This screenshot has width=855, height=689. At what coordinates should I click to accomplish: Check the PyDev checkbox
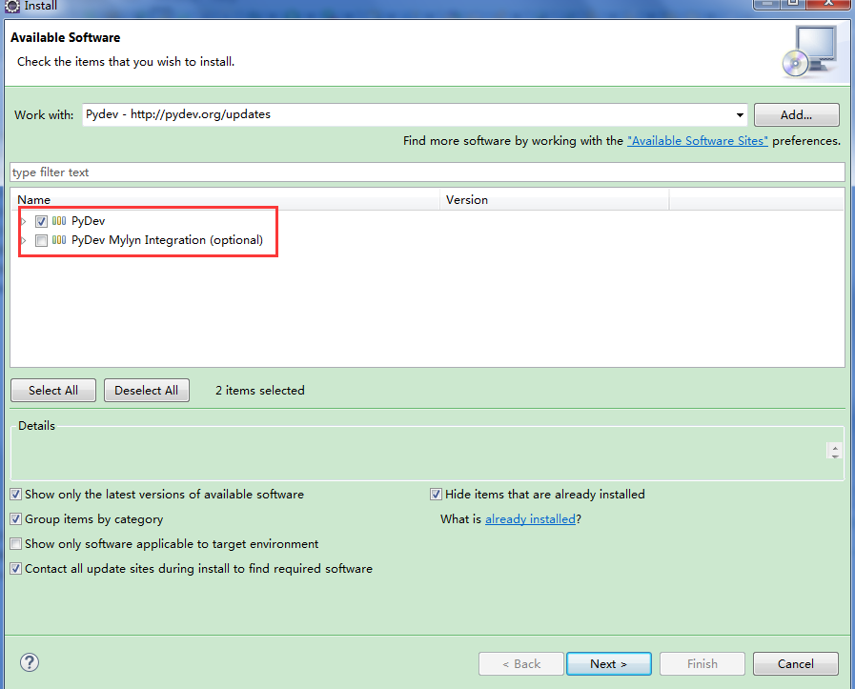tap(41, 221)
